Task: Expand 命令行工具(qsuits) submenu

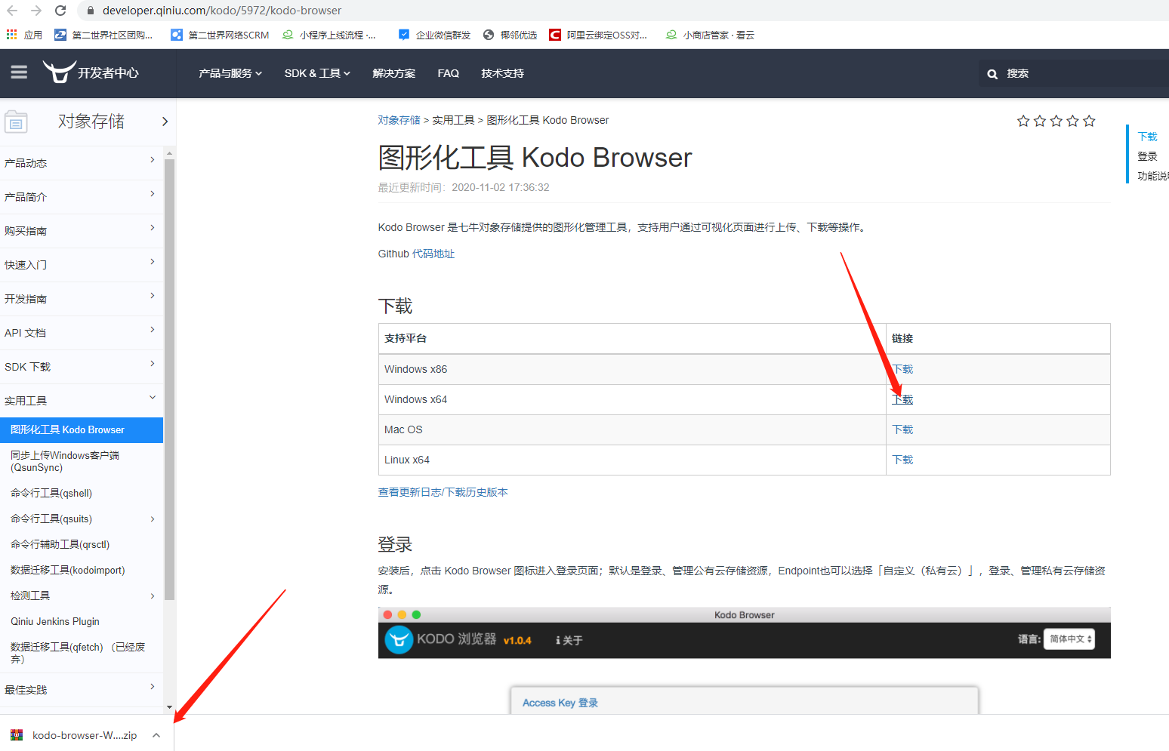Action: (153, 519)
